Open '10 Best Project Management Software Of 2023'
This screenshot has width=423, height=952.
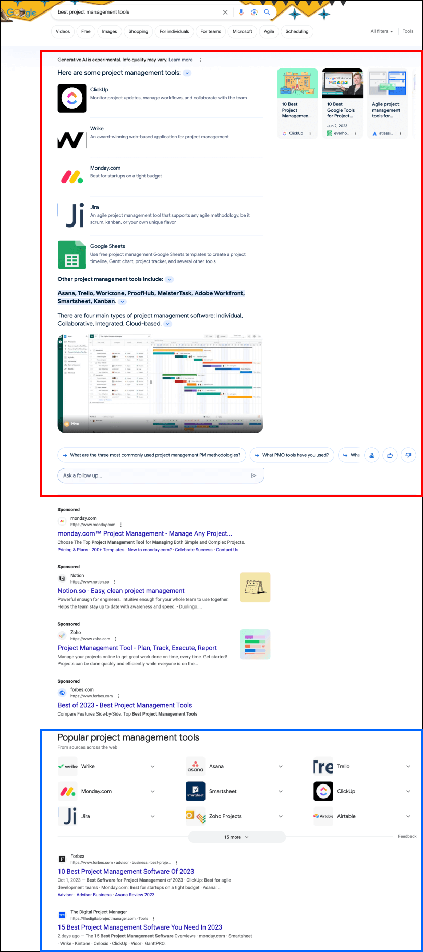(x=126, y=871)
